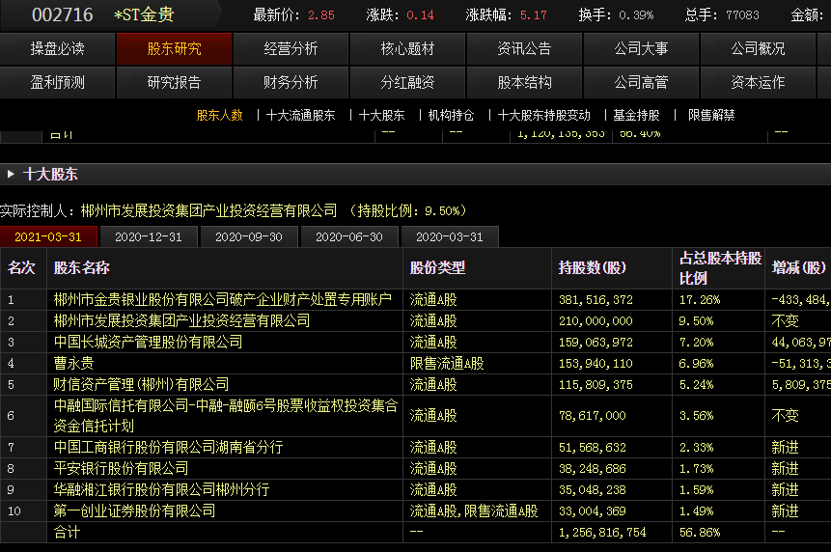Viewport: 831px width, 552px height.
Task: Open shareholder 曹永贵
Action: [73, 364]
